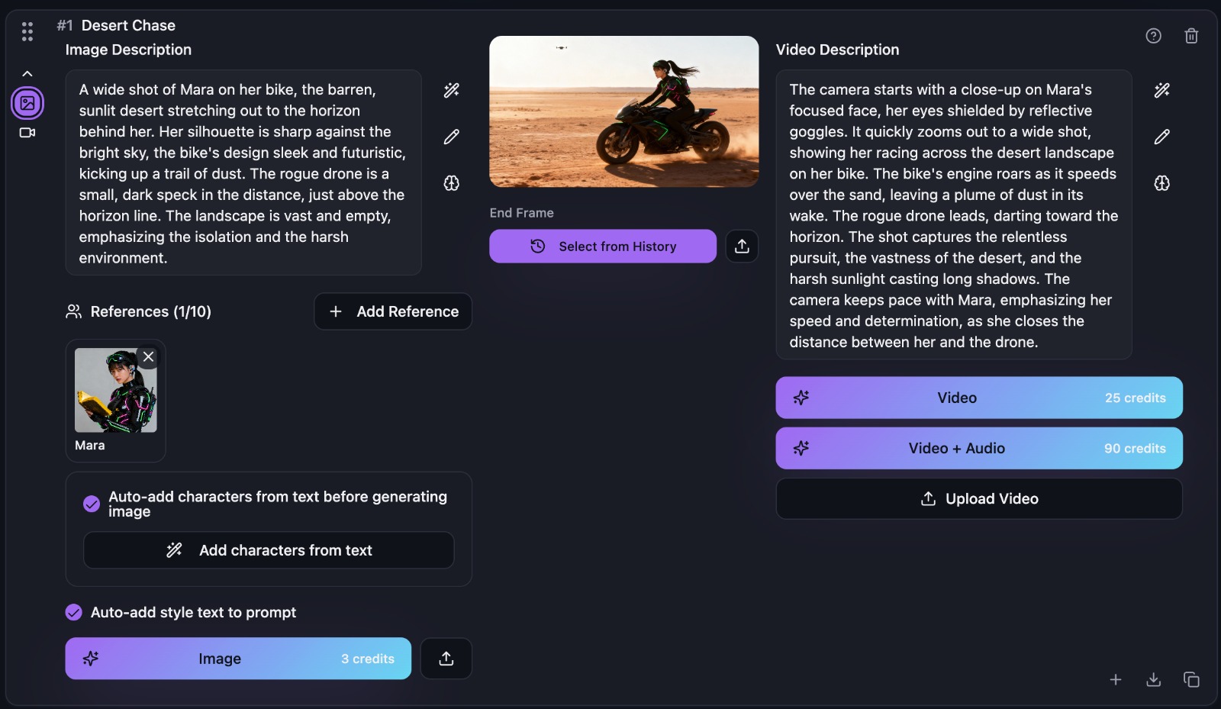This screenshot has height=709, width=1221.
Task: Click Add characters from text button
Action: (x=269, y=550)
